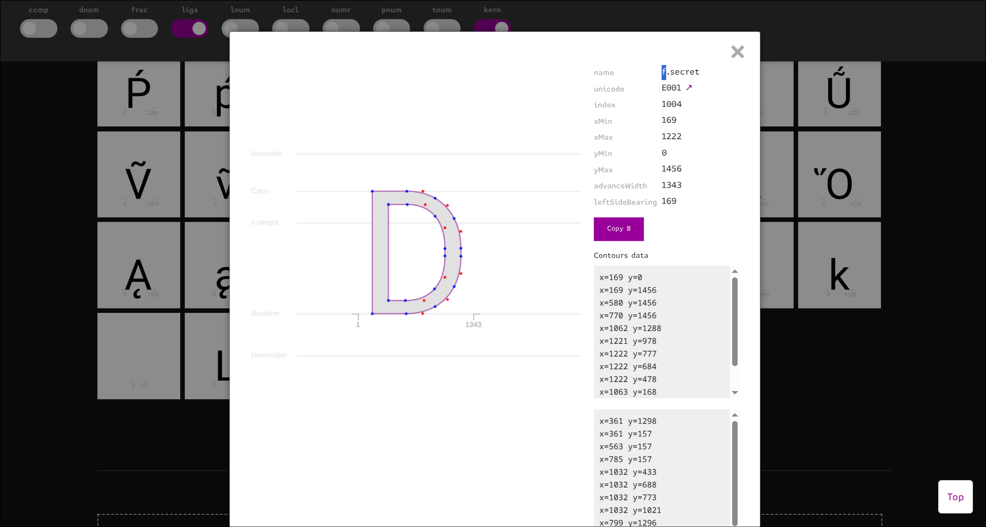Close the glyph detail dialog

coord(738,52)
